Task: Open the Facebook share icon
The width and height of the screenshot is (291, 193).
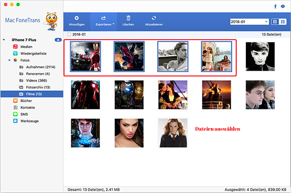Action: tap(275, 7)
